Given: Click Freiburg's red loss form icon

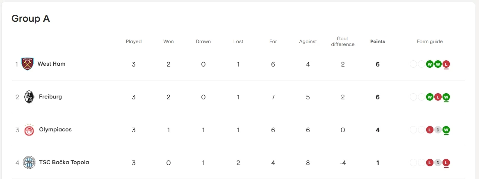Looking at the screenshot, I should [438, 97].
